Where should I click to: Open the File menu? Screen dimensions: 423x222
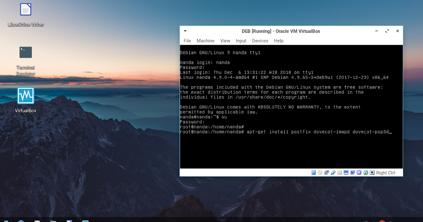pyautogui.click(x=187, y=41)
